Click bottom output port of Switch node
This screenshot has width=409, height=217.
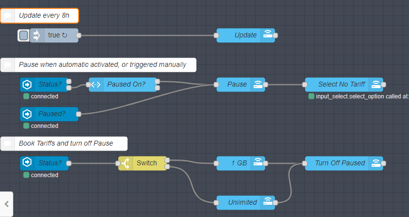coord(167,166)
